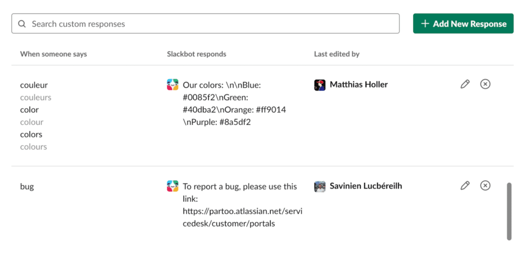Click the 'couleur' trigger word

coord(34,85)
